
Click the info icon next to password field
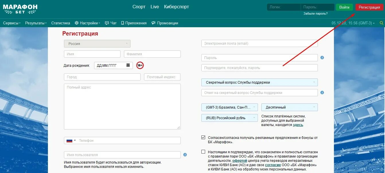coord(322,58)
